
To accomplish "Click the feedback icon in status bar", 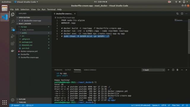I will (183, 105).
